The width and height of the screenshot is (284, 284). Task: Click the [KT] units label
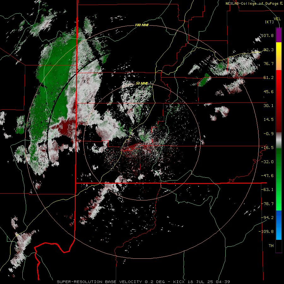(x=269, y=22)
